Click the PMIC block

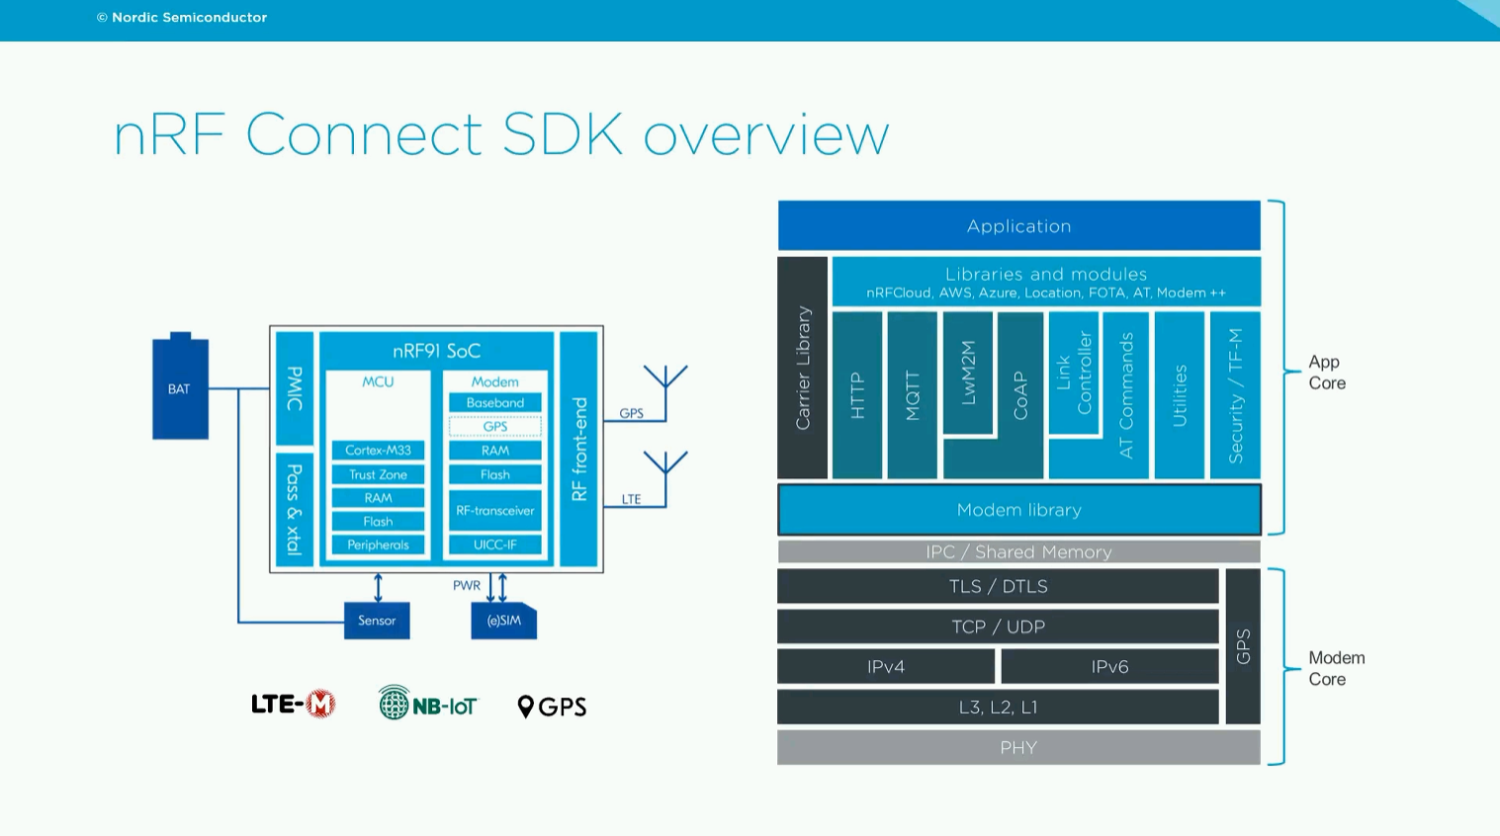tap(295, 388)
